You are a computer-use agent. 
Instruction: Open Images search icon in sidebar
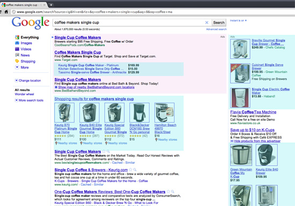tap(17, 43)
